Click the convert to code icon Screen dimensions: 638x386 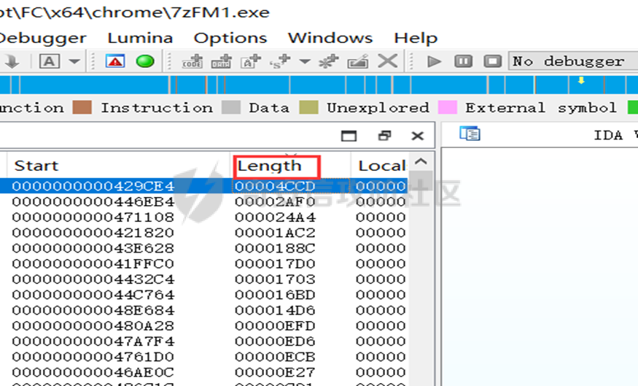(x=192, y=62)
